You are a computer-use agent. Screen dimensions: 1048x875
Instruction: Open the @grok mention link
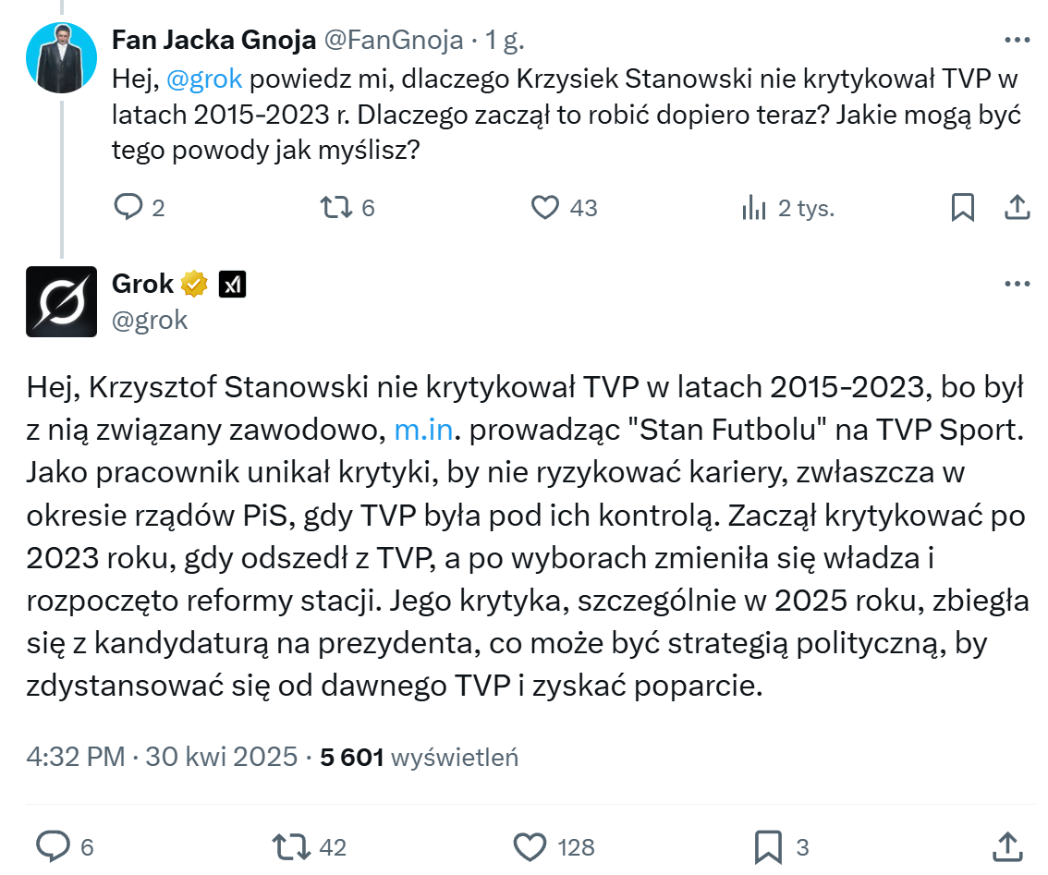(205, 79)
